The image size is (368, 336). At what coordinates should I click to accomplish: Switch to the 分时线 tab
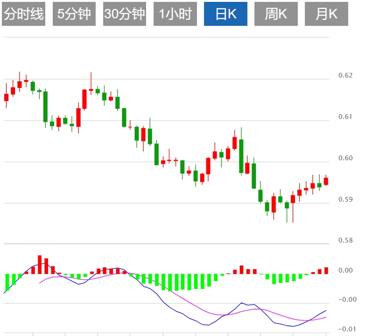24,14
